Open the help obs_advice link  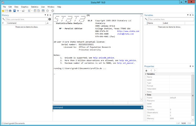pos(128,60)
